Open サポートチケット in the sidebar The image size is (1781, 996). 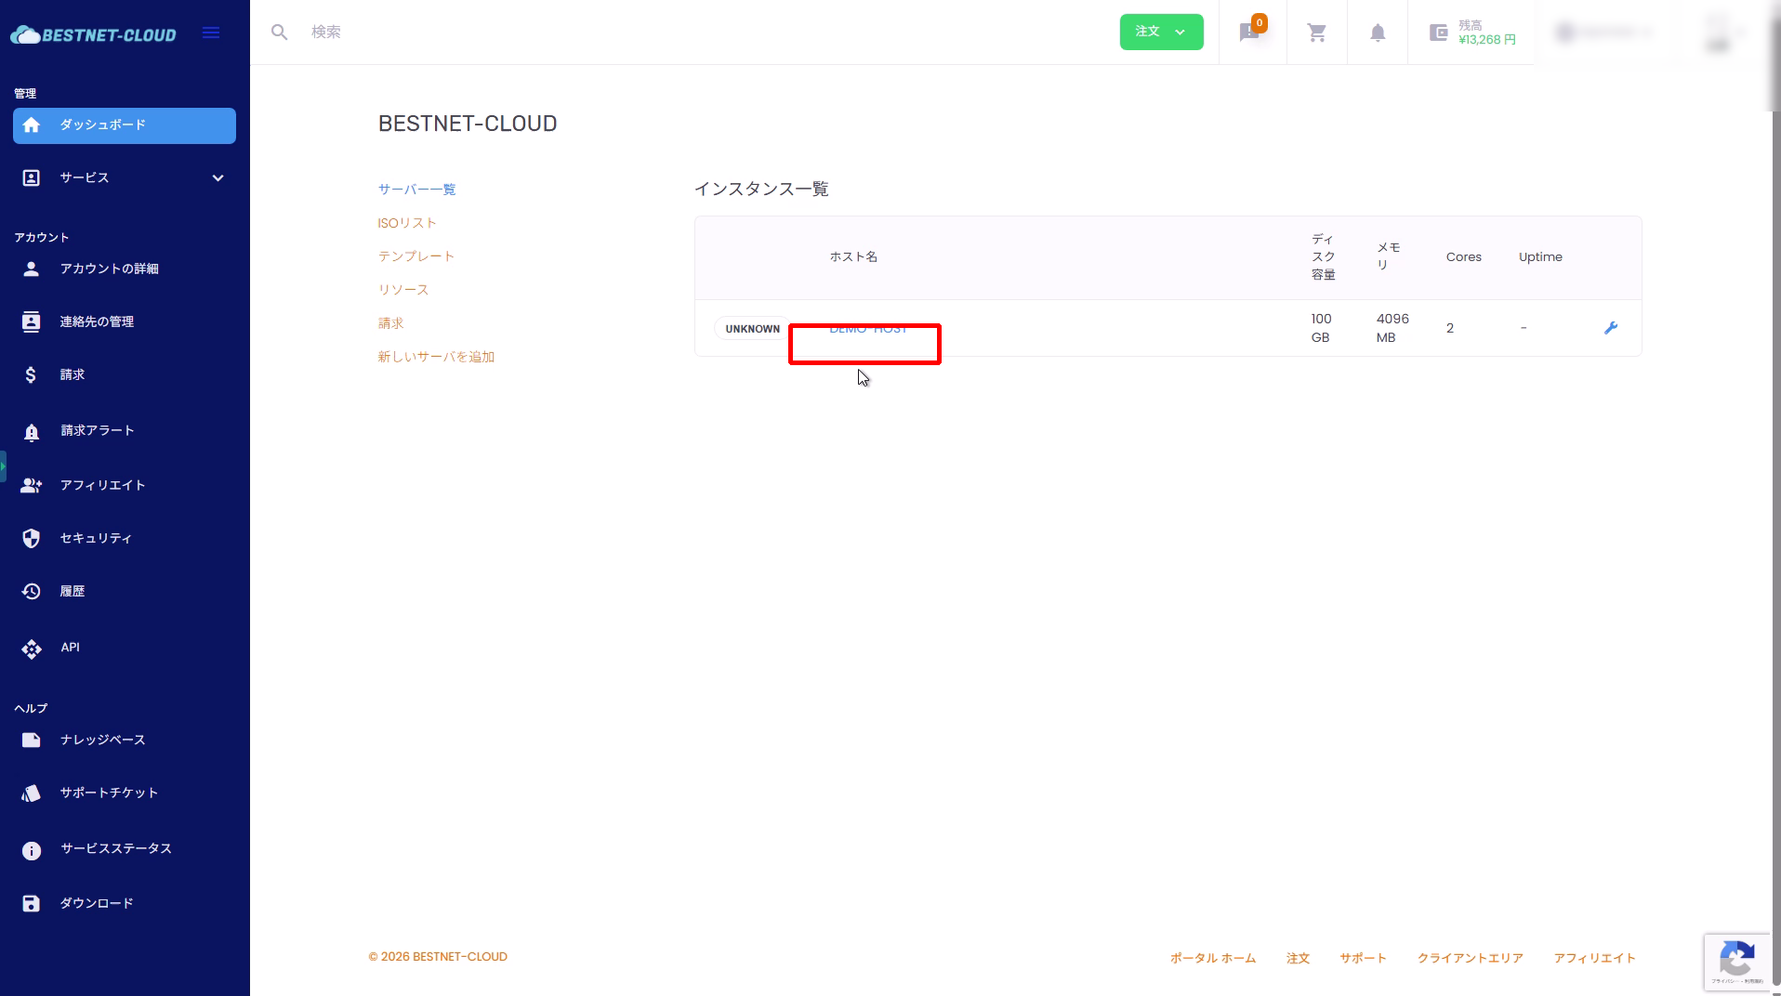[109, 793]
